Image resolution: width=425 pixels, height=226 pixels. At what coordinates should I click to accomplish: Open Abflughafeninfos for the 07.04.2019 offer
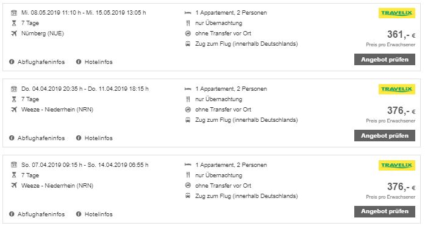point(37,214)
